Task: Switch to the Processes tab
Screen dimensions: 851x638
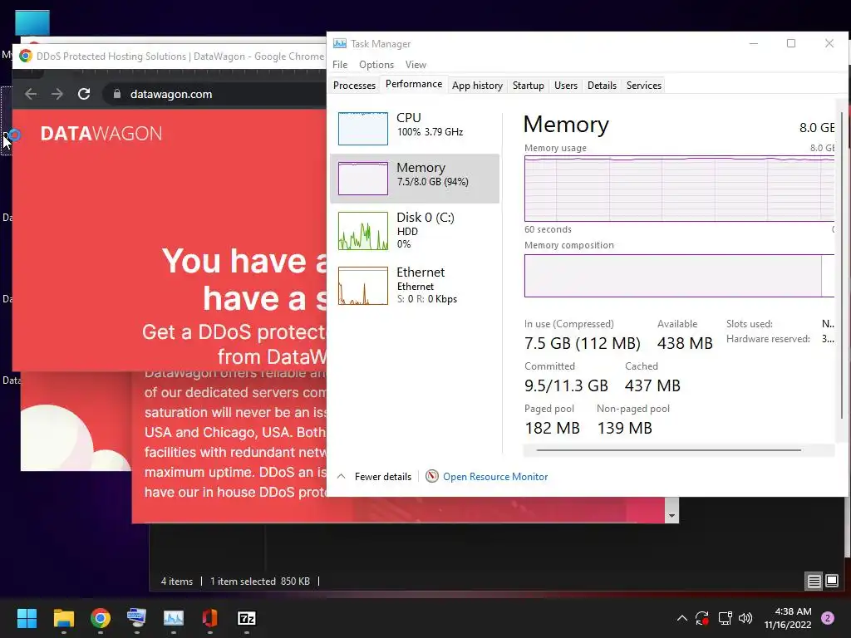Action: click(x=354, y=86)
